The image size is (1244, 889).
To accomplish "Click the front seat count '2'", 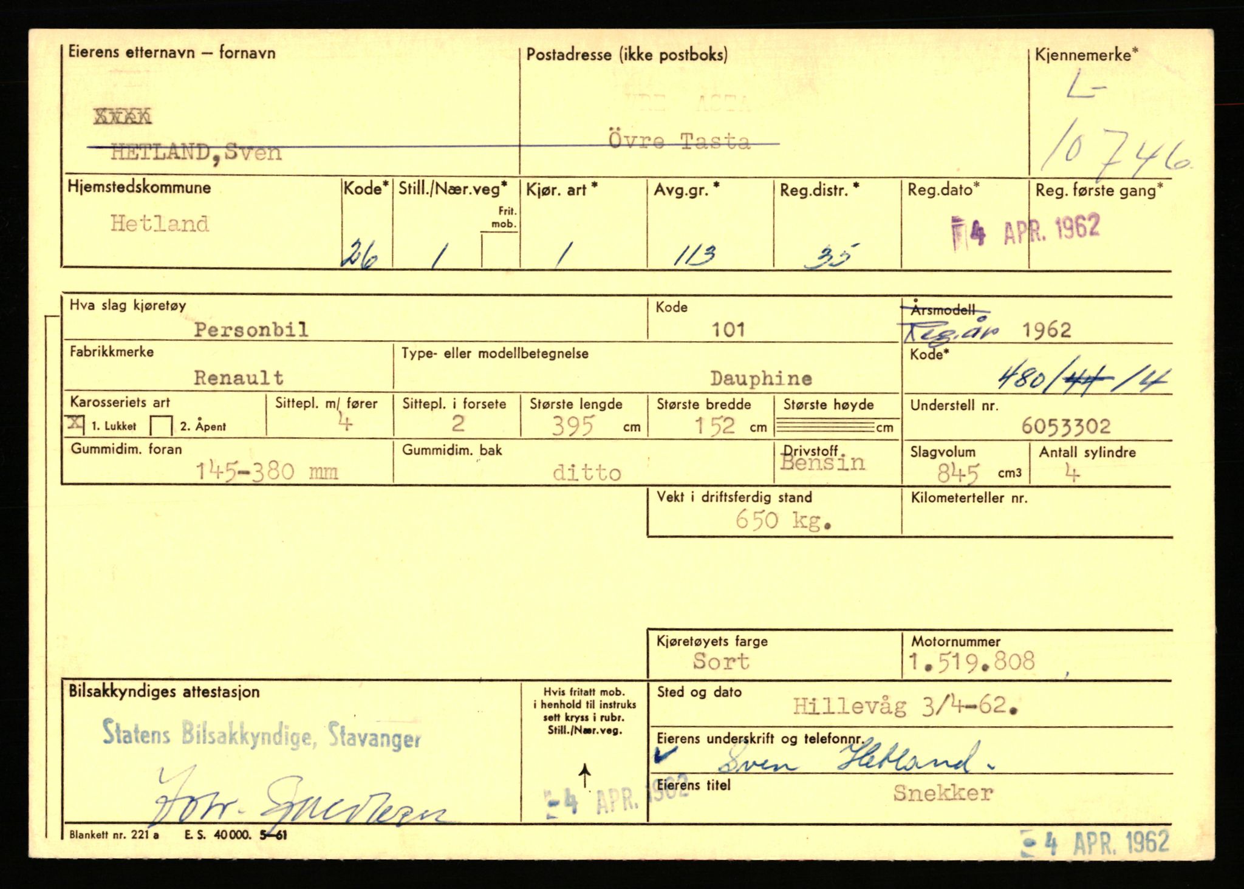I will tap(458, 424).
